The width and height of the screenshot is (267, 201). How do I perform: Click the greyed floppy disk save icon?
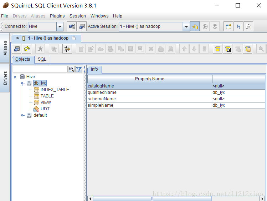pyautogui.click(x=131, y=49)
